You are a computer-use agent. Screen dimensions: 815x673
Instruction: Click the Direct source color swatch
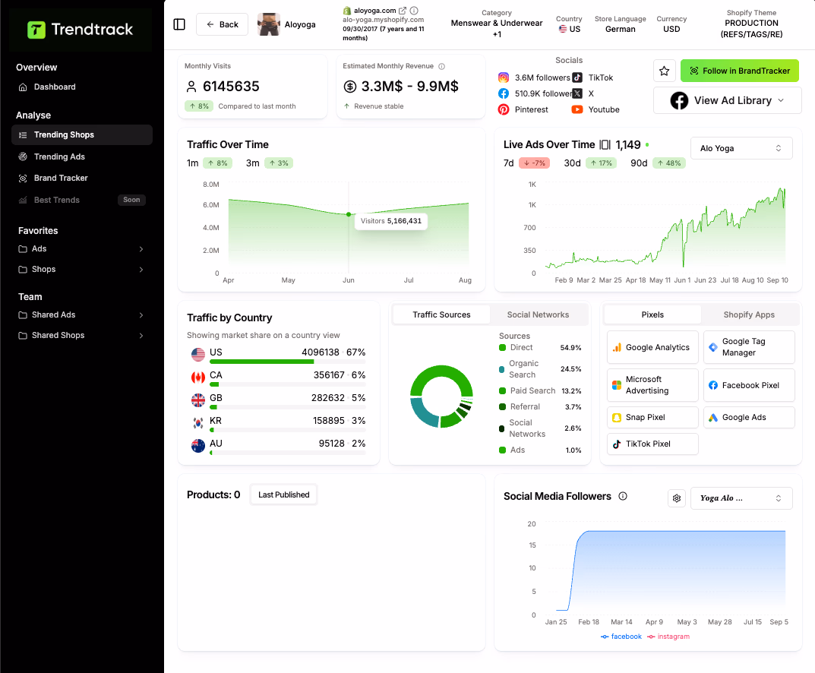pyautogui.click(x=502, y=348)
